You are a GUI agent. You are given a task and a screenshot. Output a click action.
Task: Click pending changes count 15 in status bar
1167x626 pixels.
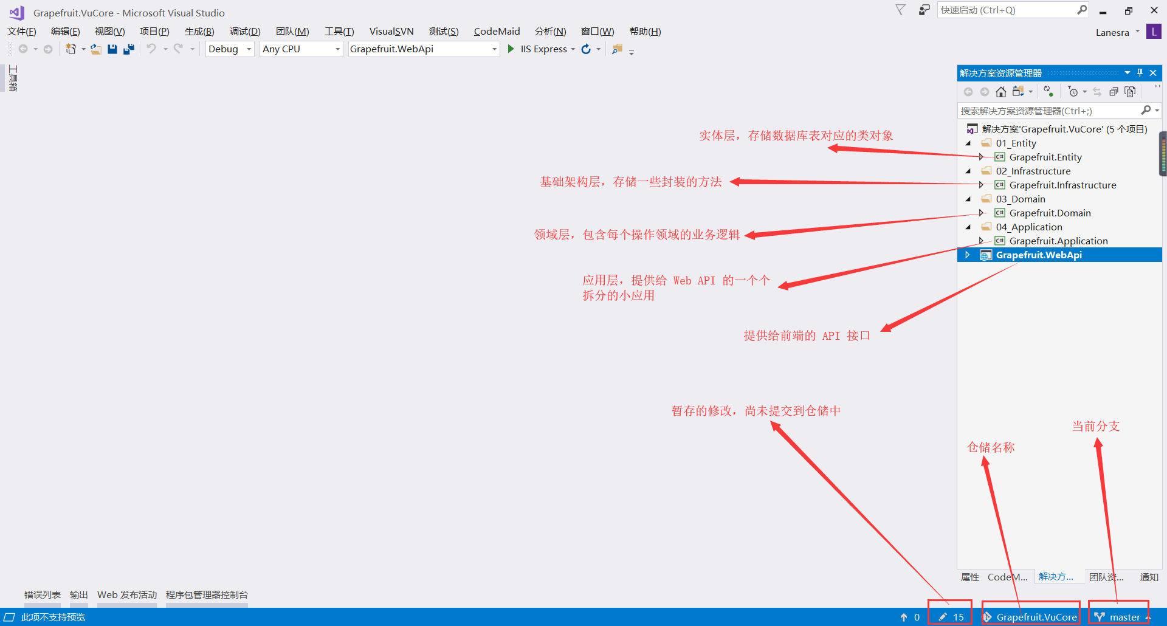(952, 617)
